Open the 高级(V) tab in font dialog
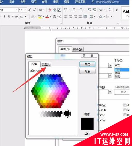Viewport: 132px width, 146px height. (x=77, y=49)
